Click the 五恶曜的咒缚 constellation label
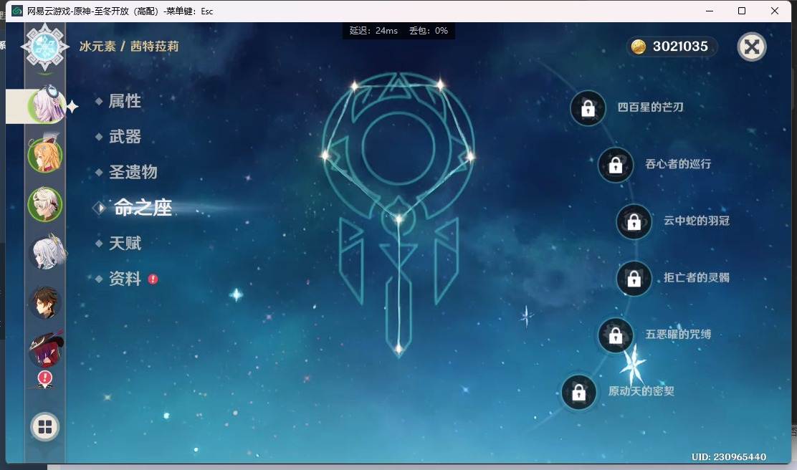 tap(677, 335)
